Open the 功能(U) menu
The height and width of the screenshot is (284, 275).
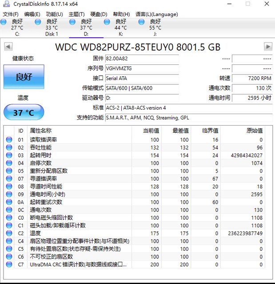click(54, 14)
